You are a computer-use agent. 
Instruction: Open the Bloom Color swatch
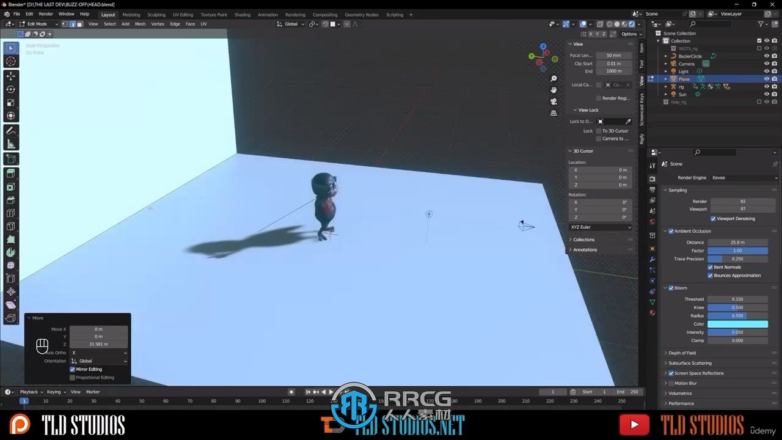click(x=738, y=324)
